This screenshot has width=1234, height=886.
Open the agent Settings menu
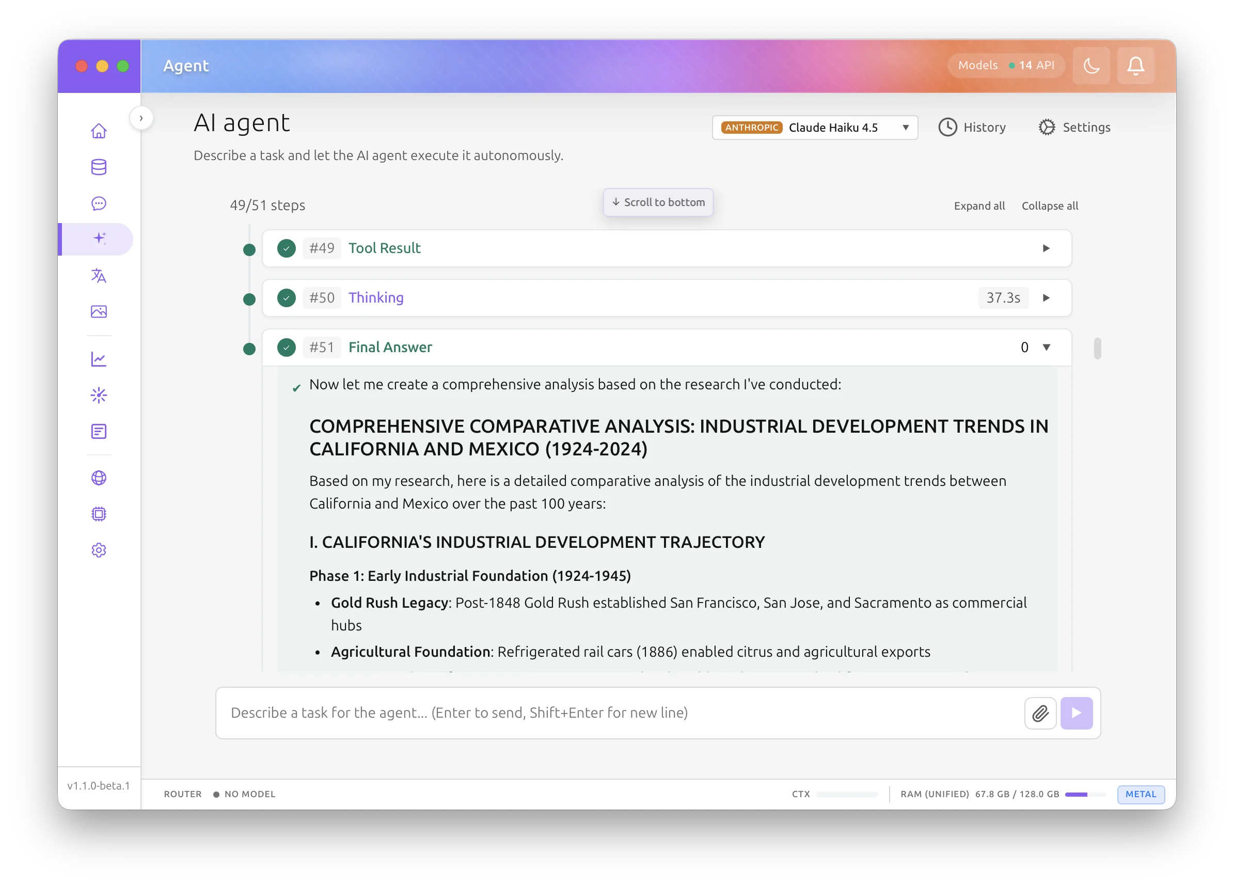tap(1074, 128)
